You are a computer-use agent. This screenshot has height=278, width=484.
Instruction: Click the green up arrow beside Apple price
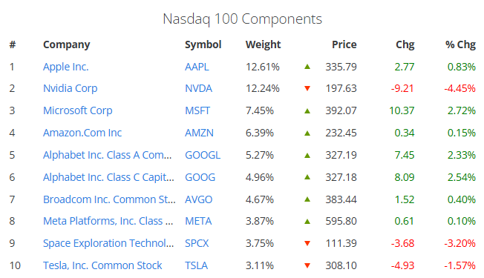click(307, 67)
